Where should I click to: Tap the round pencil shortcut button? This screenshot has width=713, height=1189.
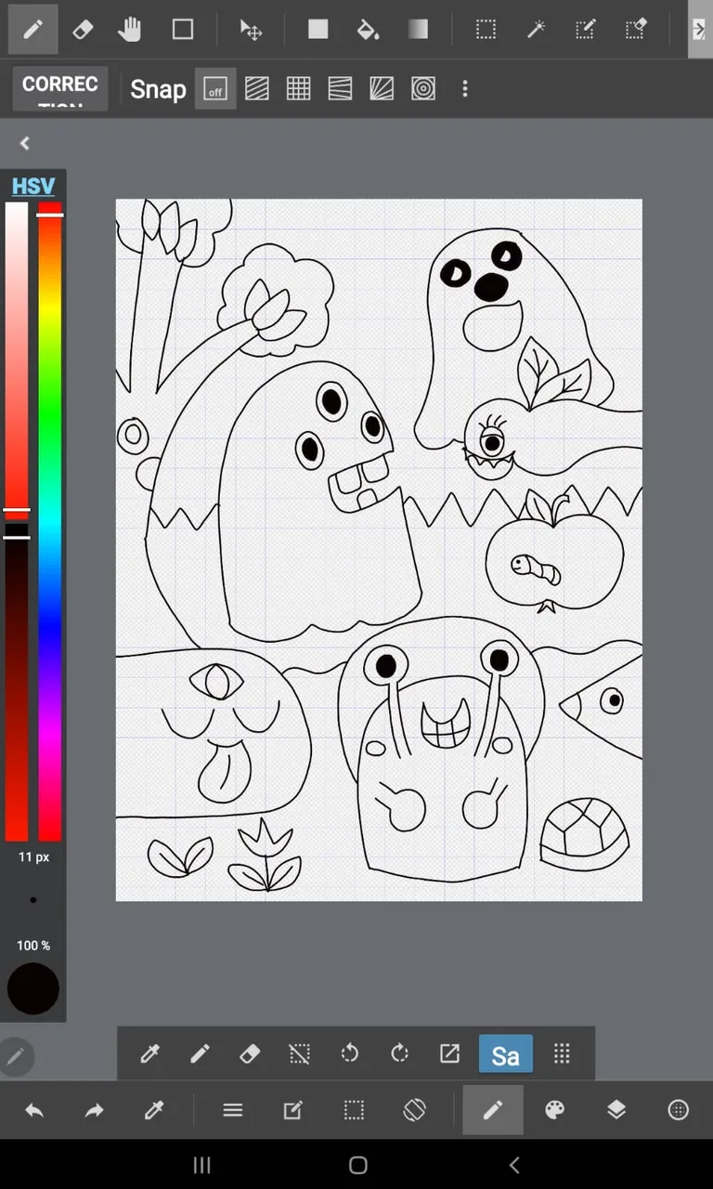16,1056
